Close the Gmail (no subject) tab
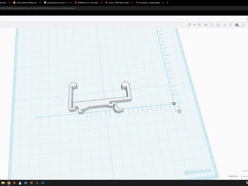248x186 pixels. tap(163, 3)
